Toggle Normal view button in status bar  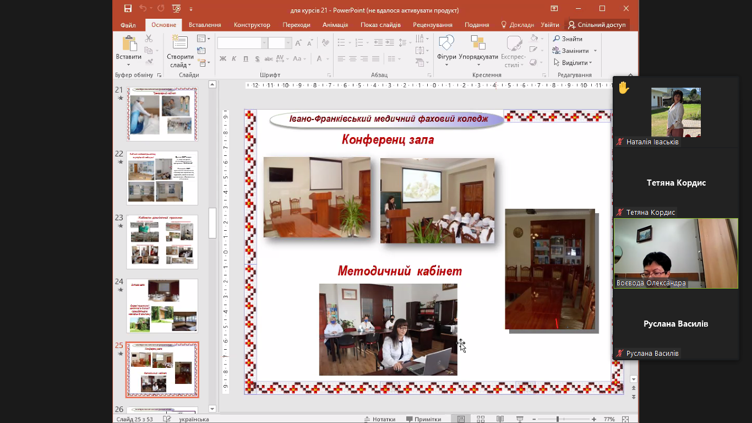461,419
